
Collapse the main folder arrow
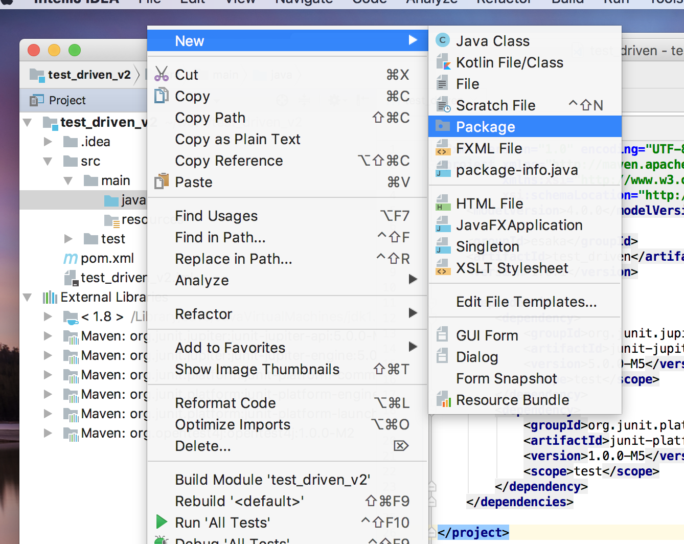[69, 180]
